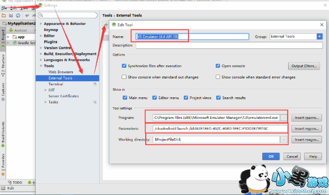Screen dimensions: 329x195
Task: Expand Appearance & Behavior settings
Action: click(41, 23)
